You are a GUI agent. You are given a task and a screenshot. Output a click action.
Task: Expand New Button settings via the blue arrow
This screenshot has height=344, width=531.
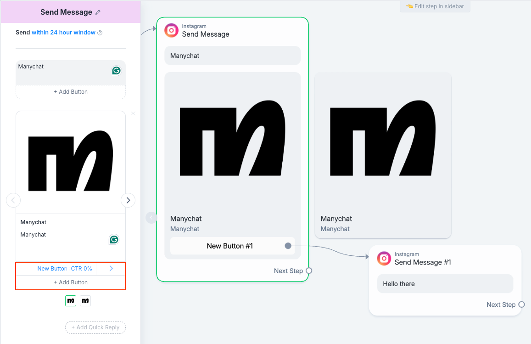coord(110,268)
